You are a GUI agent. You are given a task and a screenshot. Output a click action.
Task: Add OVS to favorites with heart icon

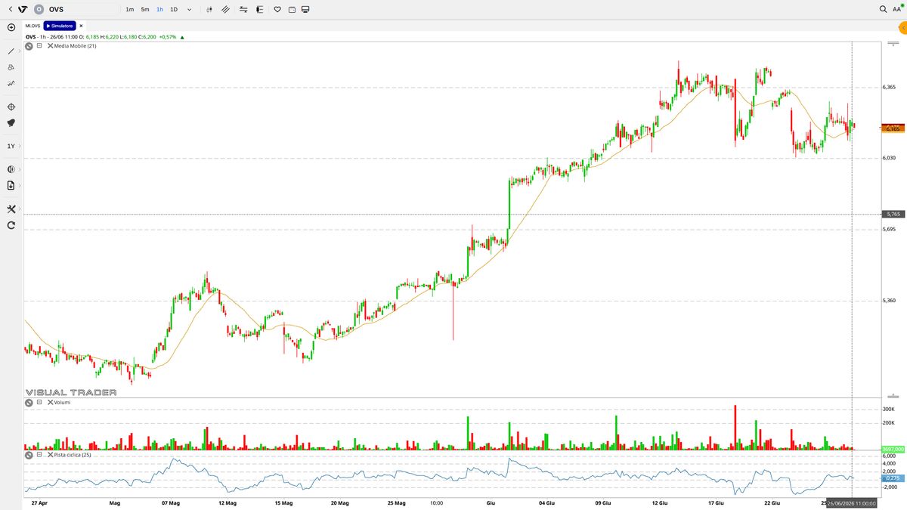(x=277, y=9)
